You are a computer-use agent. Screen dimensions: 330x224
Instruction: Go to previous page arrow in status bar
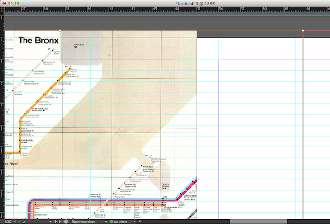coord(19,222)
